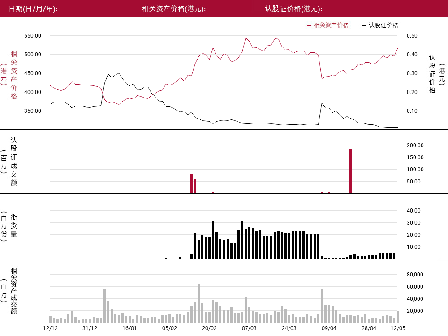Click the 350.00 price axis value
The image size is (448, 336).
point(33,111)
